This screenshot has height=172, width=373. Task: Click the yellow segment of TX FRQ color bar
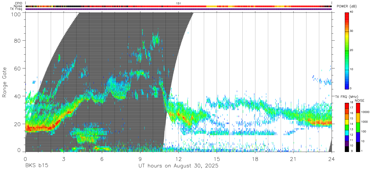coord(347,121)
